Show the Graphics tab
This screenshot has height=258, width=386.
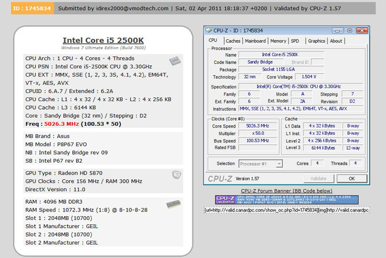(317, 41)
